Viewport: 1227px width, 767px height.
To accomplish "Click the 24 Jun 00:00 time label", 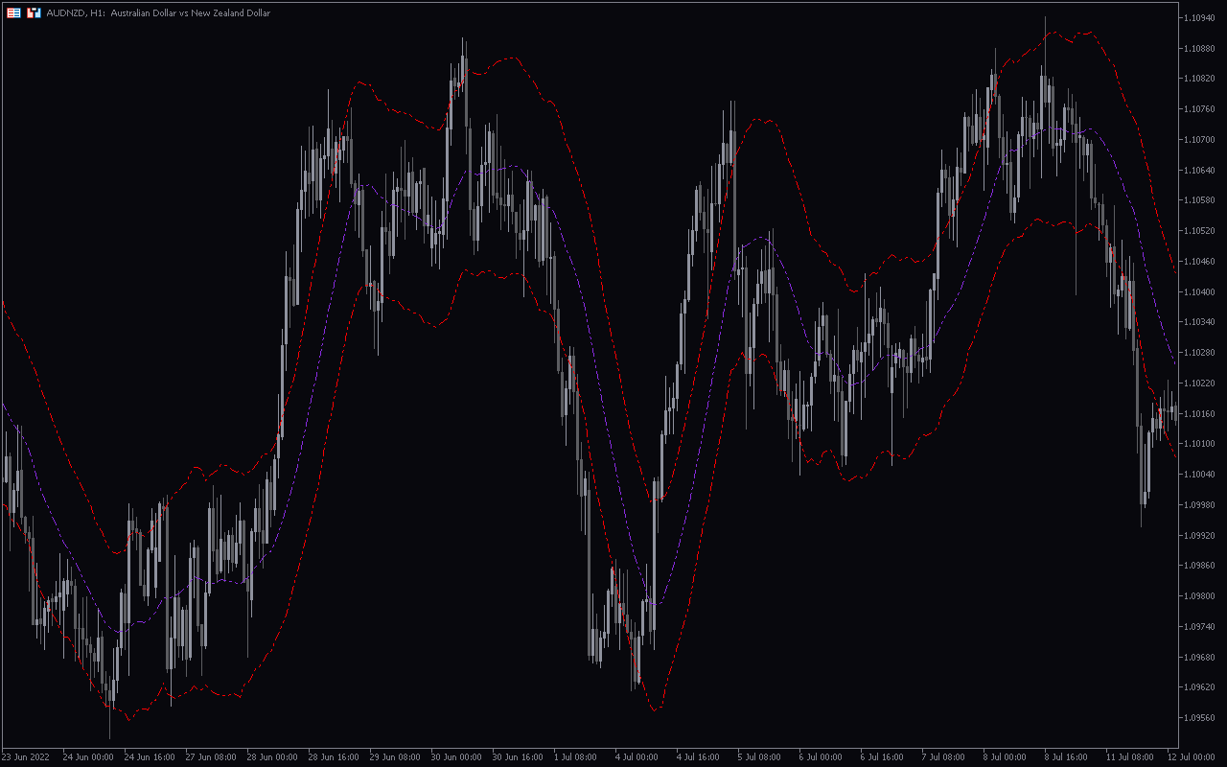I will [x=88, y=757].
